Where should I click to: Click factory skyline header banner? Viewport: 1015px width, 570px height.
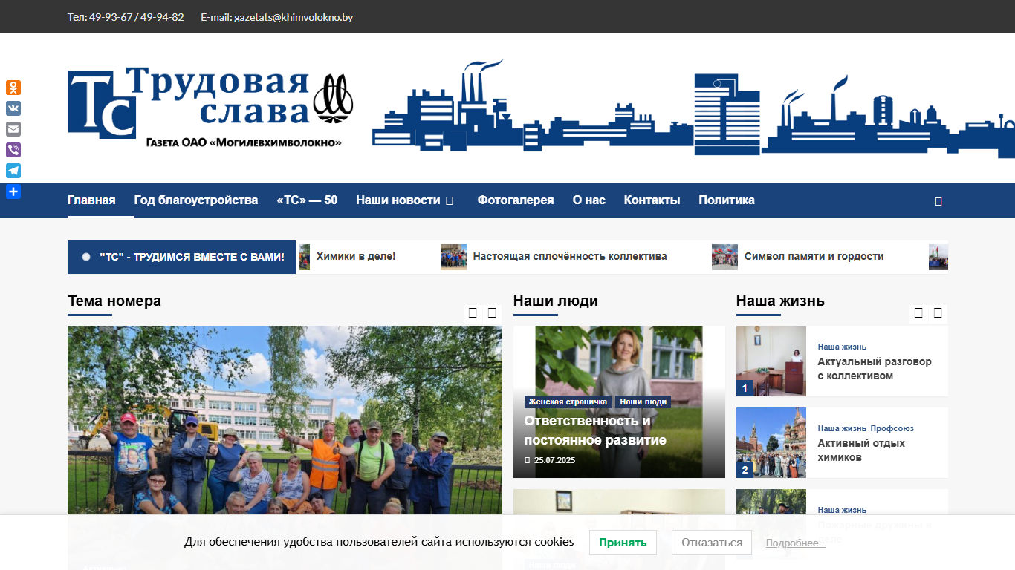pyautogui.click(x=693, y=108)
